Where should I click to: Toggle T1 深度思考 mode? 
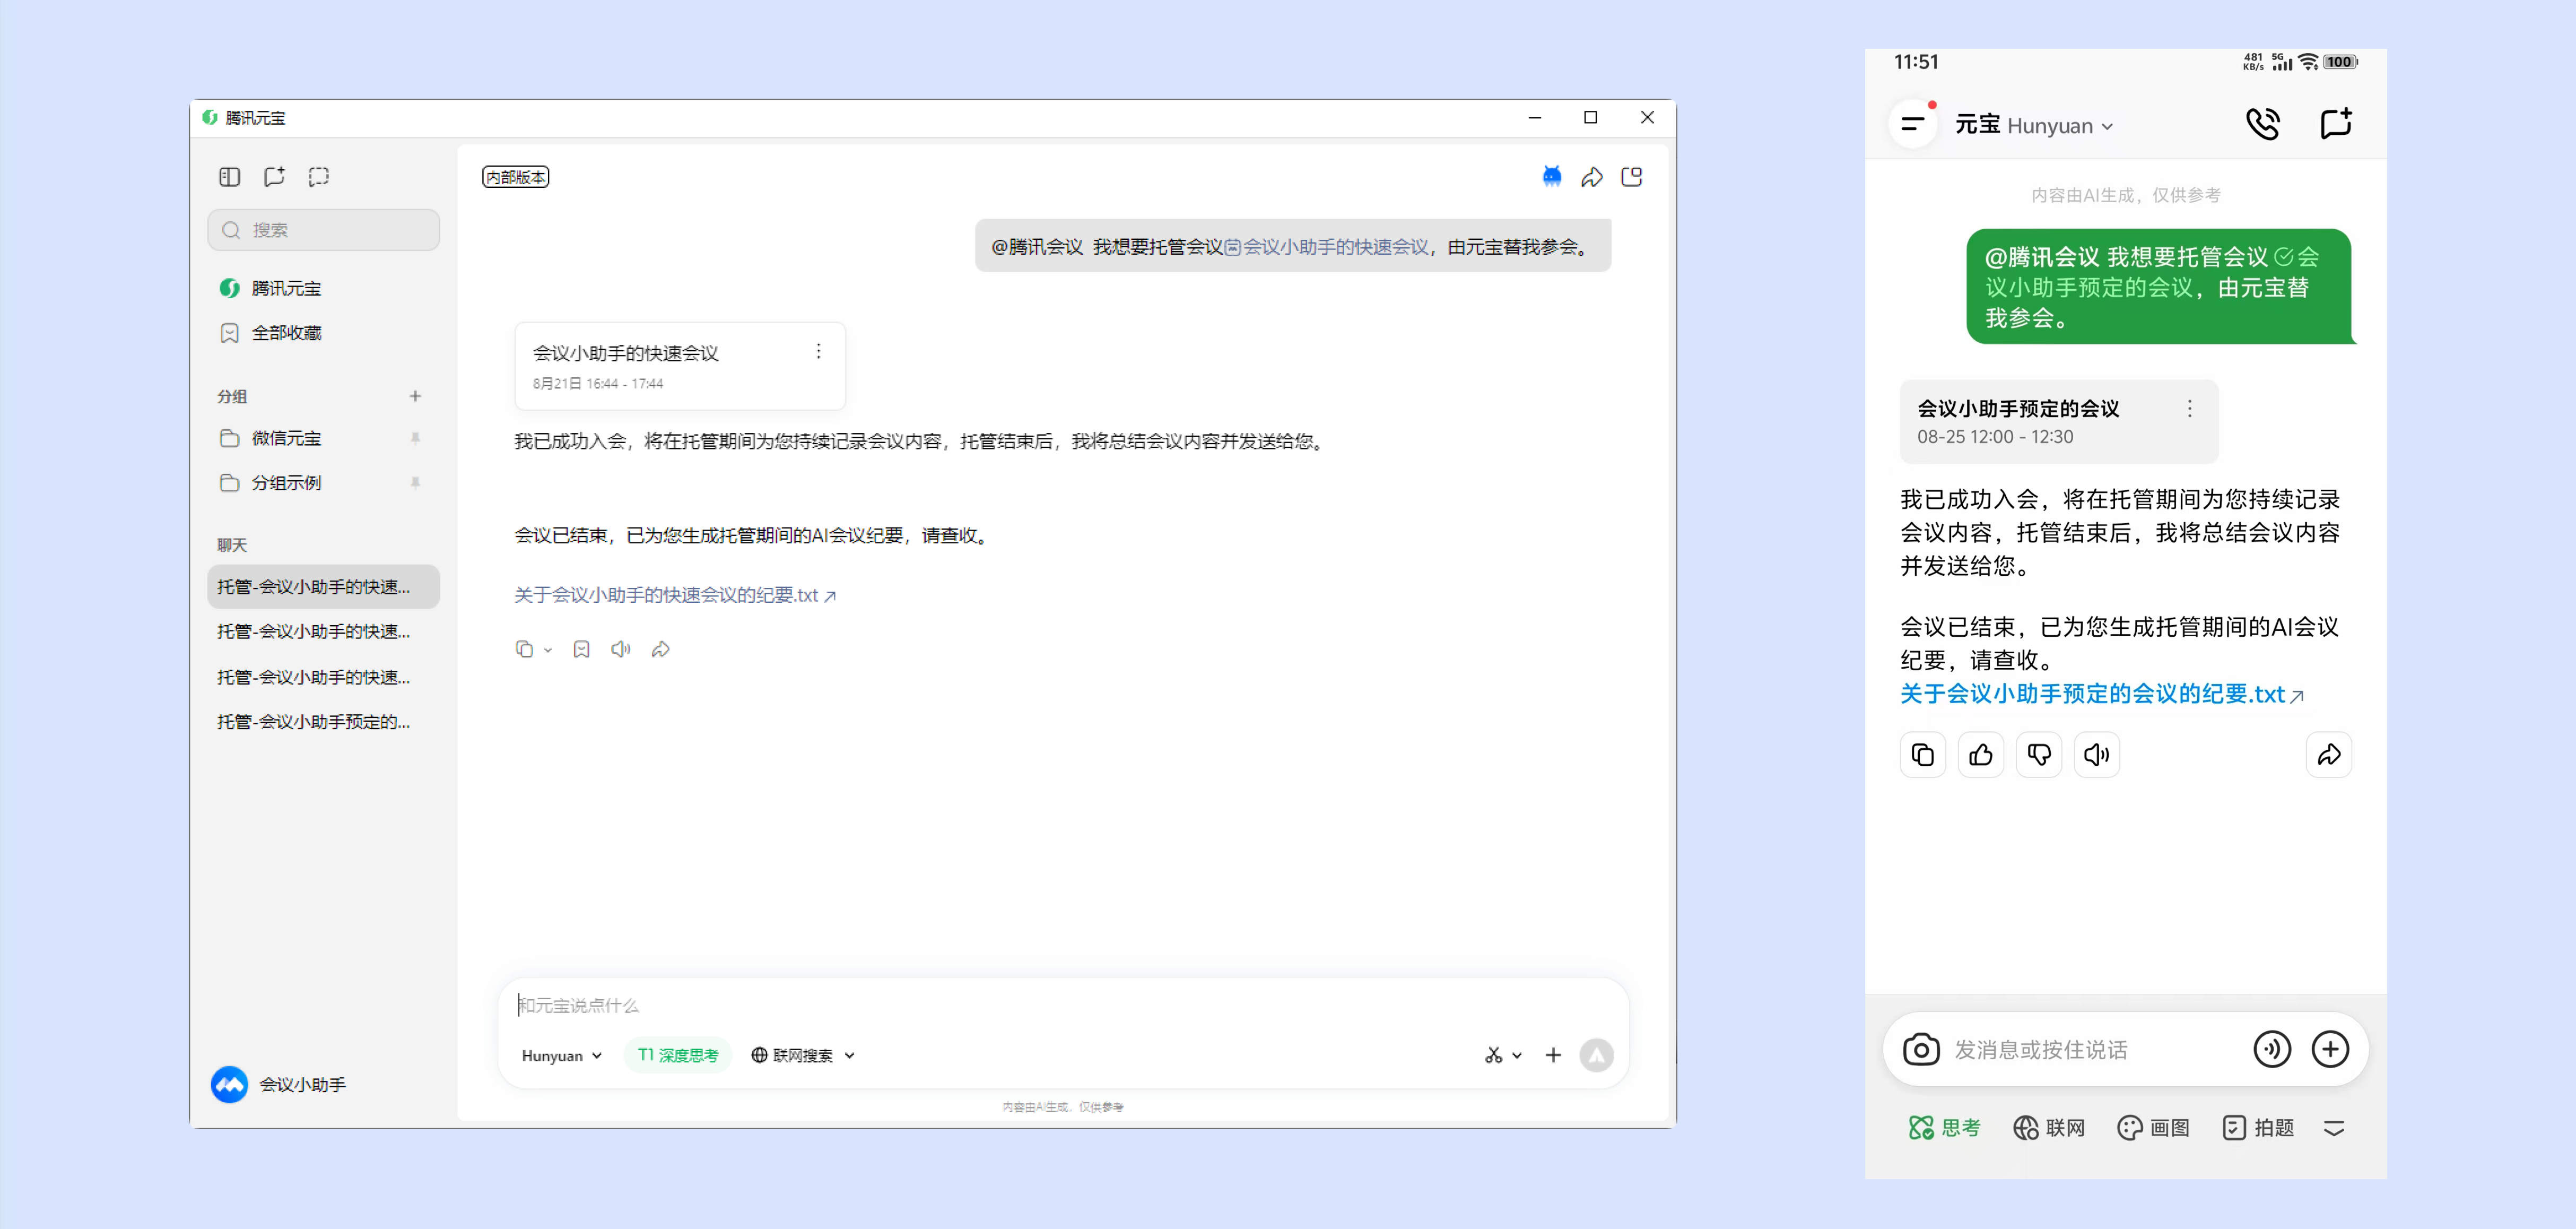pos(678,1055)
